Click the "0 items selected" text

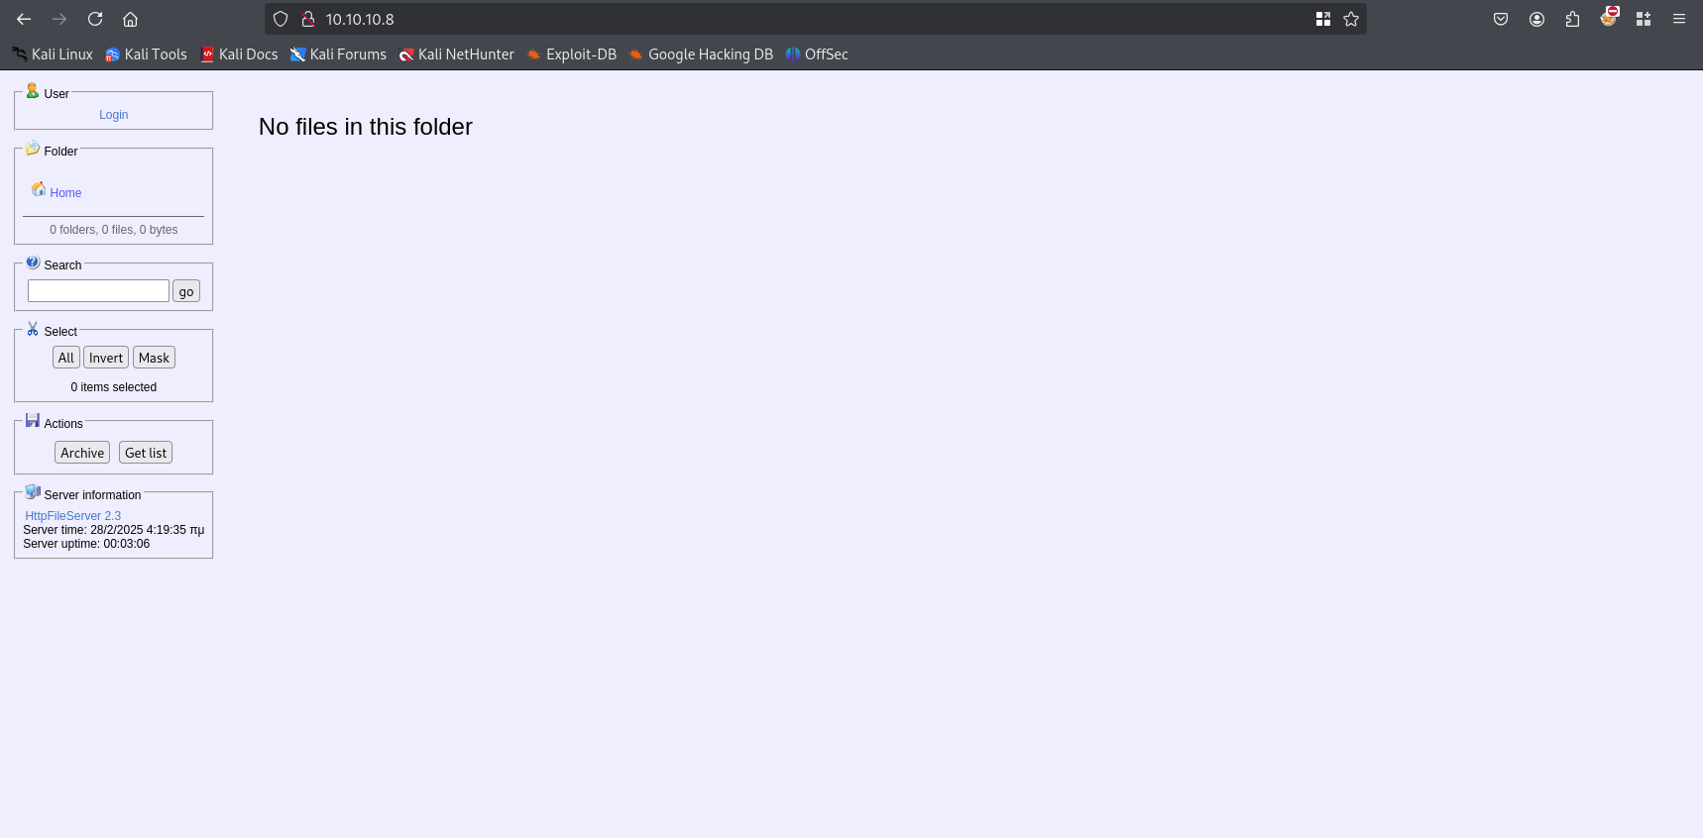(114, 387)
